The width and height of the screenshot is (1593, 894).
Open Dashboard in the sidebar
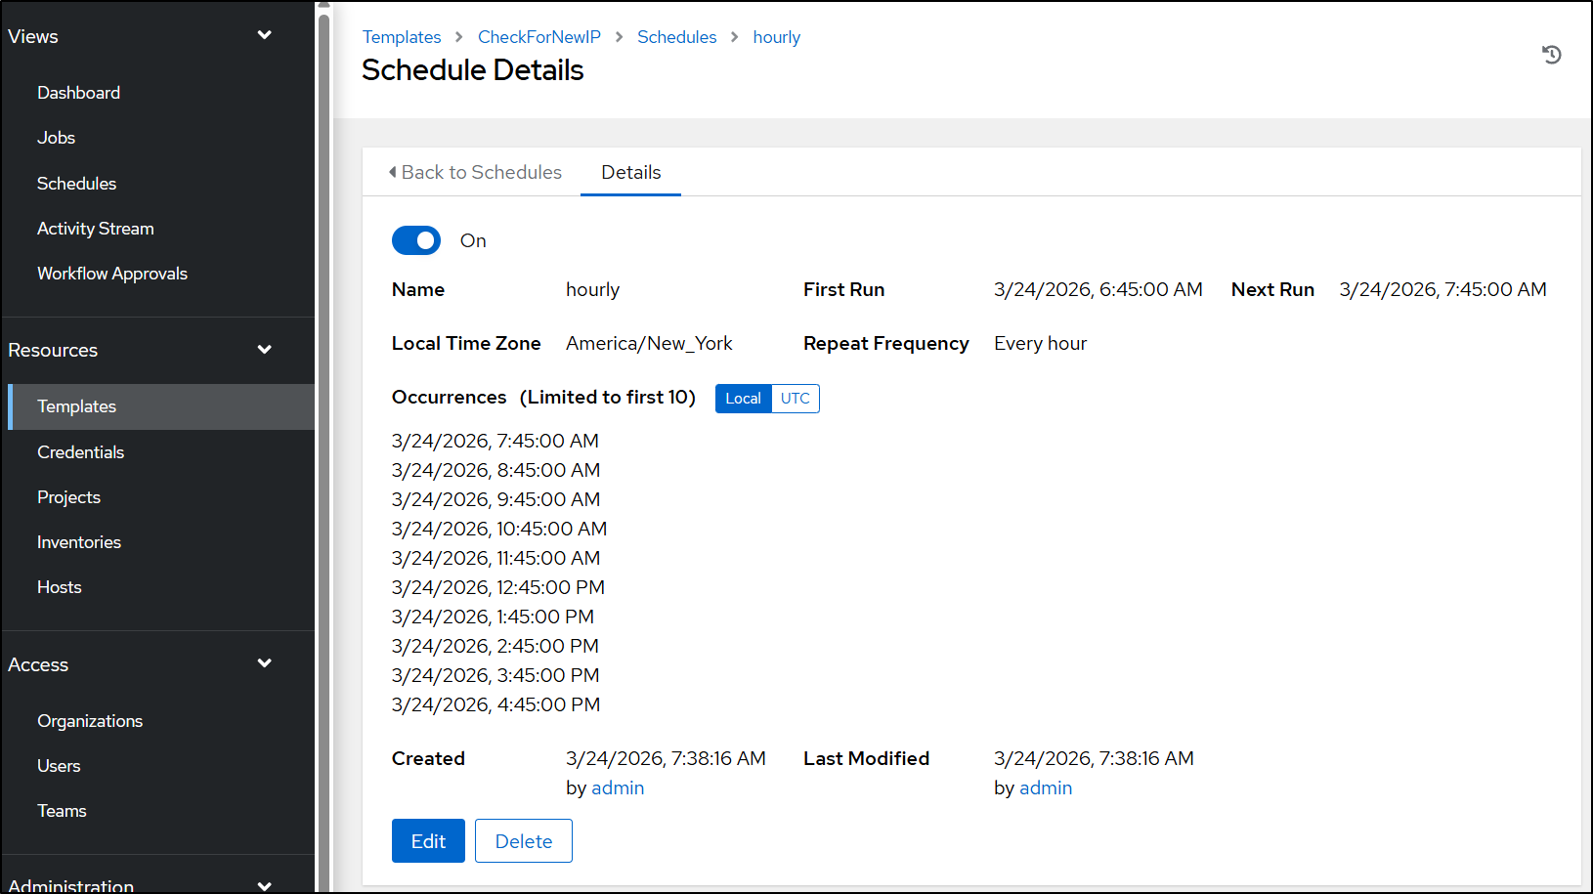[78, 93]
